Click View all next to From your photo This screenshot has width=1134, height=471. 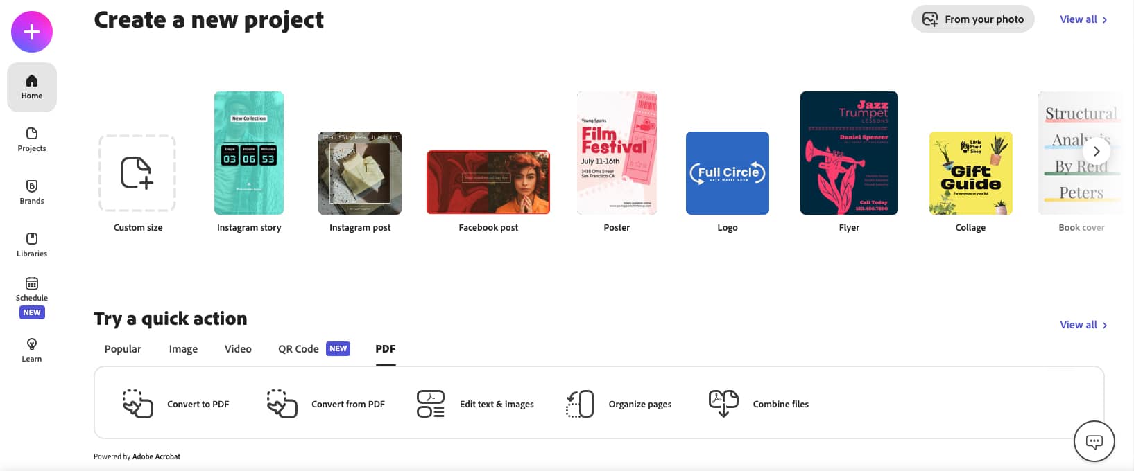[x=1083, y=19]
